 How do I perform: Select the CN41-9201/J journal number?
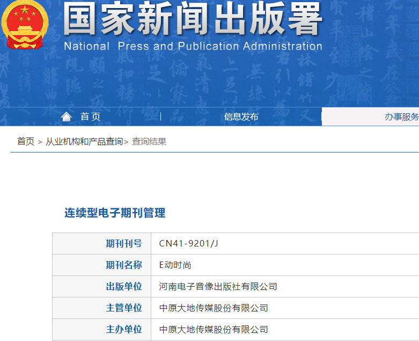point(189,243)
